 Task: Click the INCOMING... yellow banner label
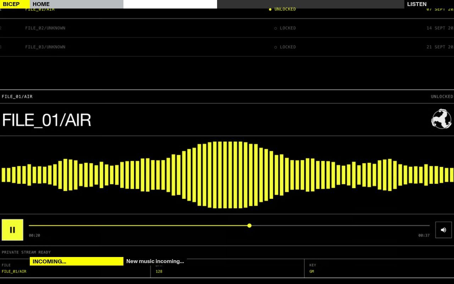77,261
